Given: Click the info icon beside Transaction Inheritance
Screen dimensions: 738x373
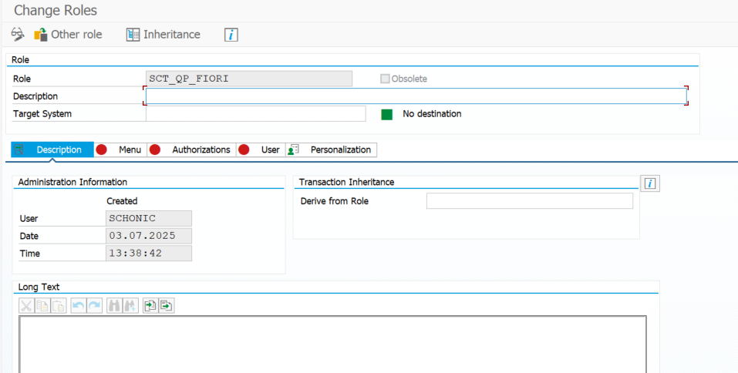Looking at the screenshot, I should coord(650,183).
